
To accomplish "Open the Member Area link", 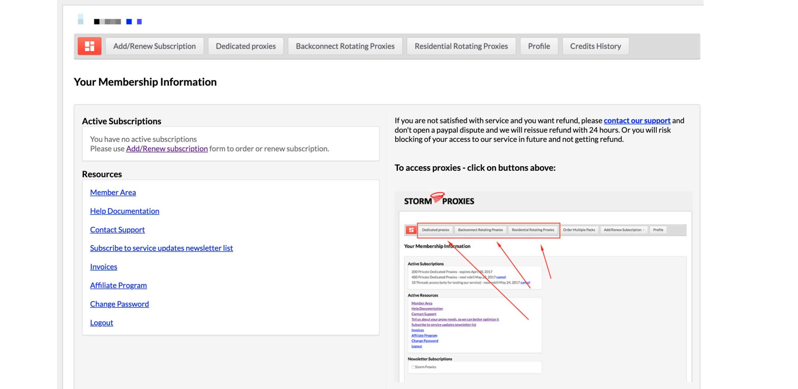I will pos(113,192).
